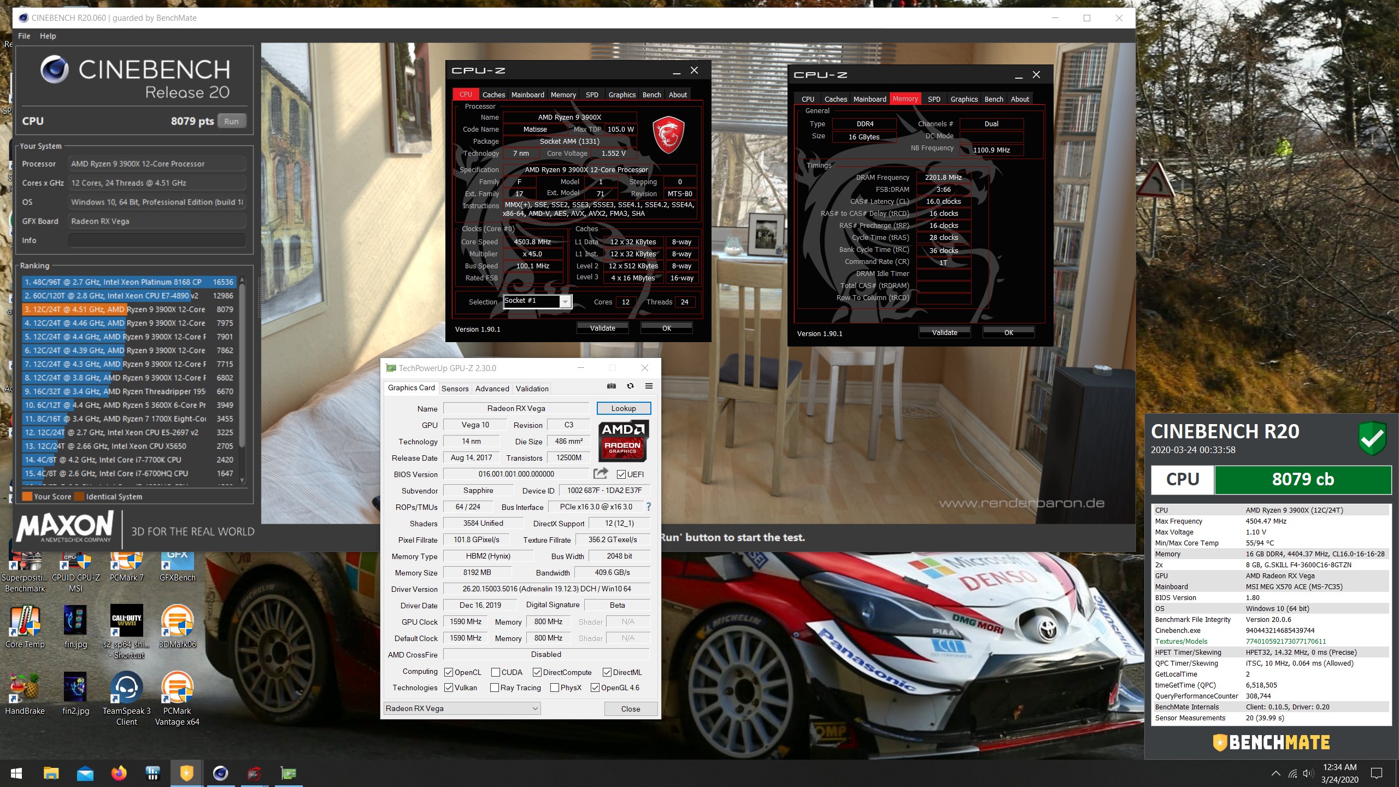Toggle OpenCL checkbox
Image resolution: width=1399 pixels, height=787 pixels.
tap(449, 672)
